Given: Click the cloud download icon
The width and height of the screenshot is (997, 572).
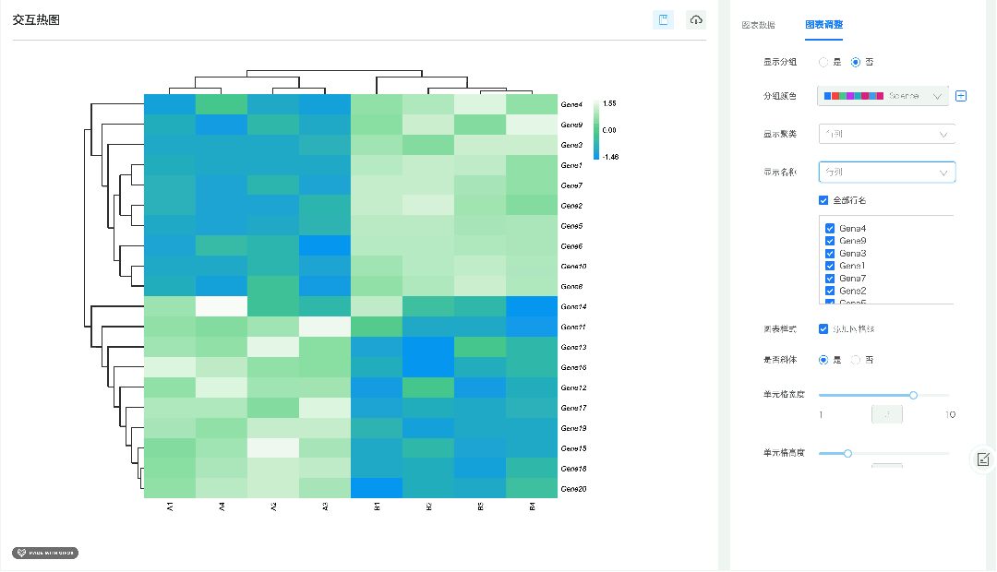Looking at the screenshot, I should pos(696,20).
